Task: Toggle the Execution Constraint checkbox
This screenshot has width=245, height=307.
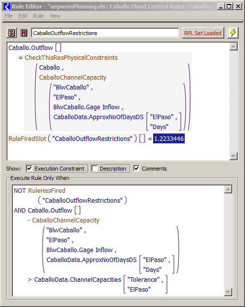Action: tap(29, 169)
